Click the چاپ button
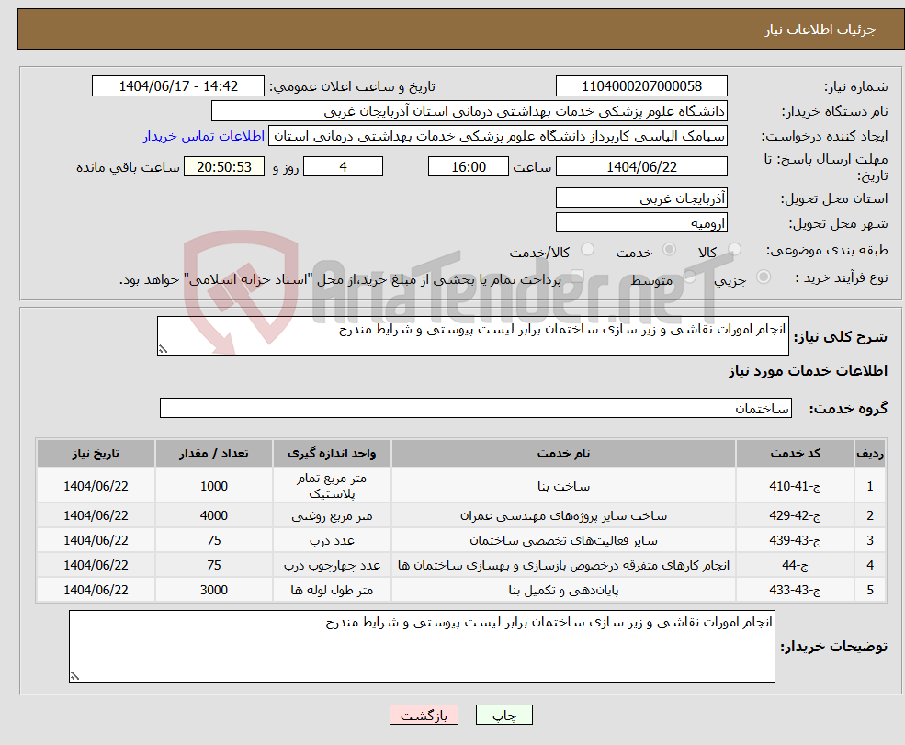This screenshot has width=905, height=745. click(x=503, y=715)
